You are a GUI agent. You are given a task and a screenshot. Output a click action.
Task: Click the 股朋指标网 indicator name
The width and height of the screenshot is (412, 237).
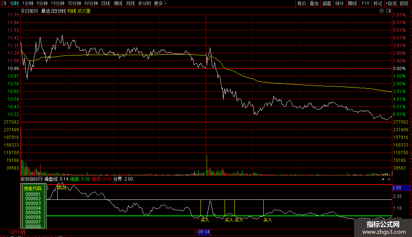click(x=31, y=179)
